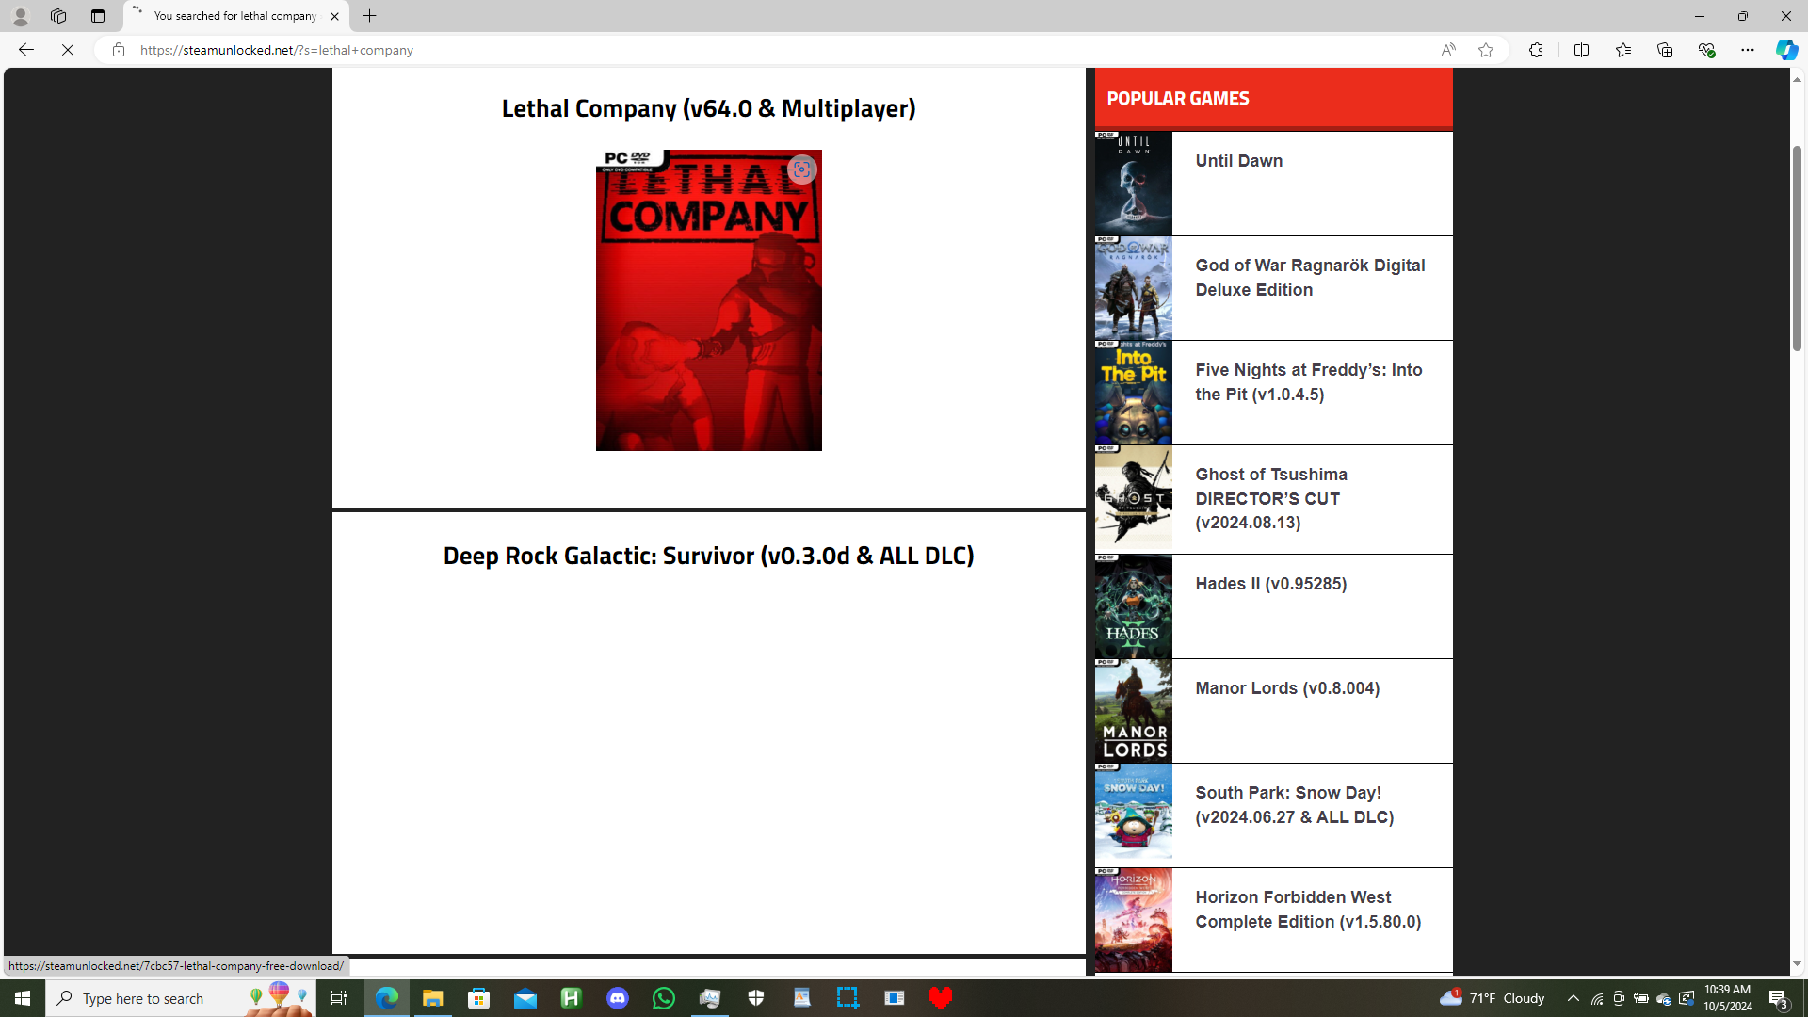Click the Copilot icon in the toolbar

(x=1785, y=50)
